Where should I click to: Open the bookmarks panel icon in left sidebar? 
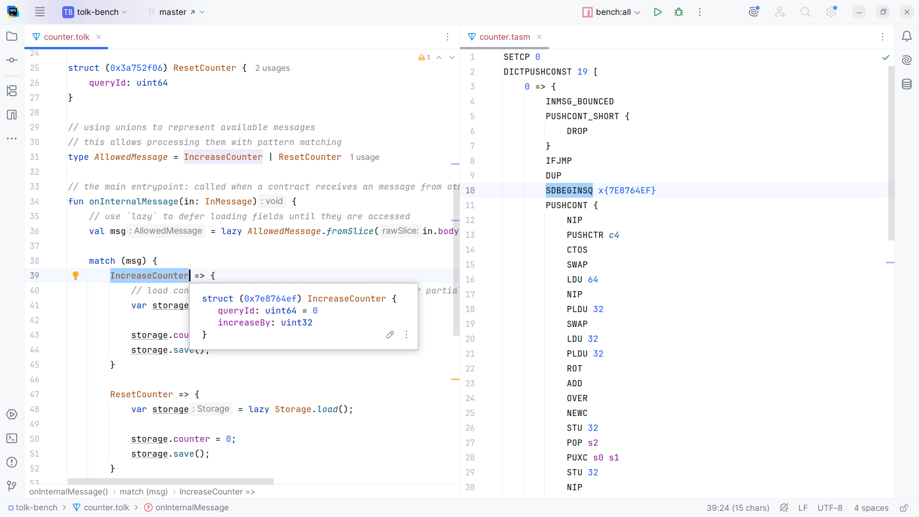point(12,114)
